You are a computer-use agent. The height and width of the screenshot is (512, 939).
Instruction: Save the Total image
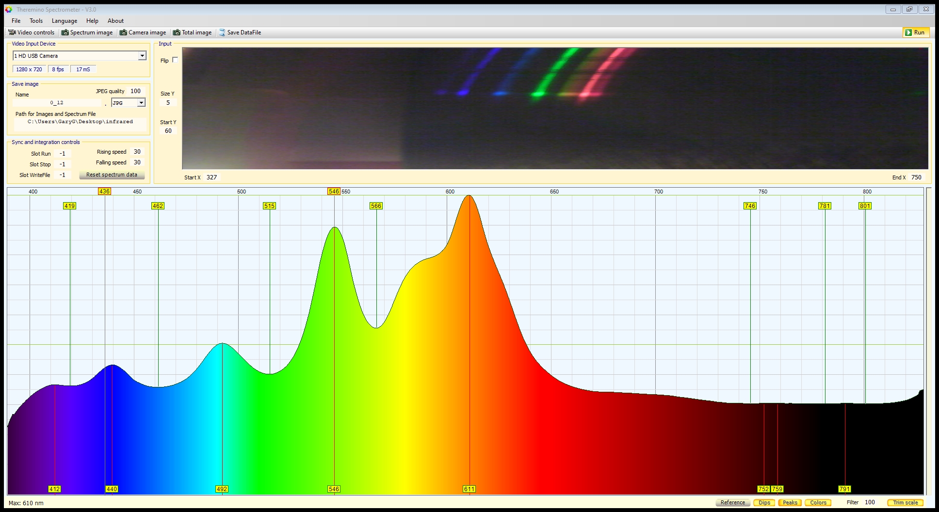pos(193,32)
